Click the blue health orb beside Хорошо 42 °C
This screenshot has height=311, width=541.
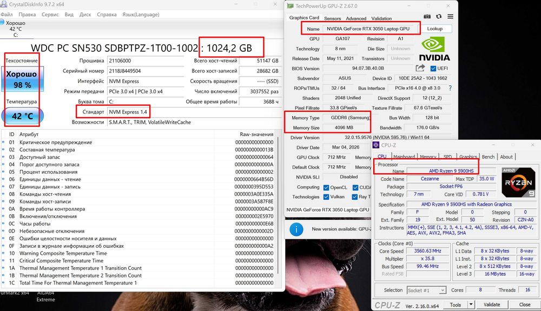click(2, 22)
